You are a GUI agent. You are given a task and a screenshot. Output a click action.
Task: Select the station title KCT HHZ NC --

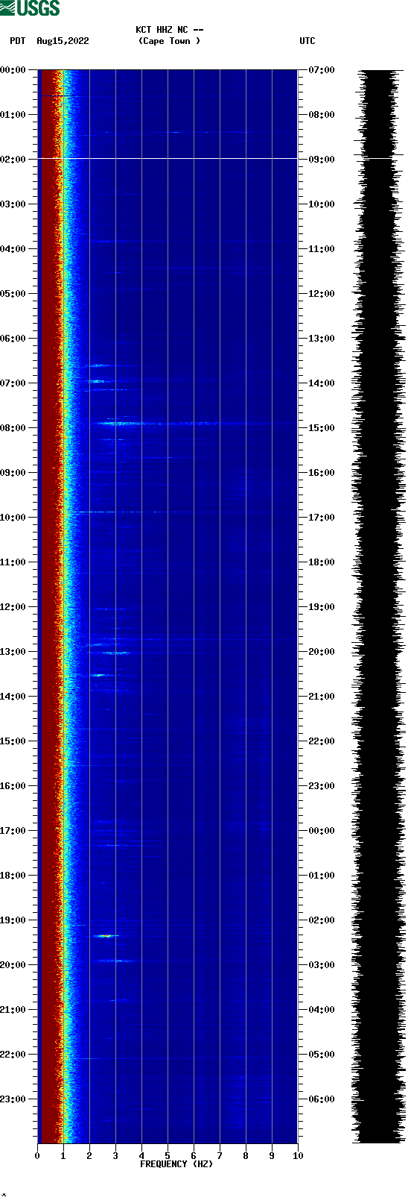pos(170,30)
